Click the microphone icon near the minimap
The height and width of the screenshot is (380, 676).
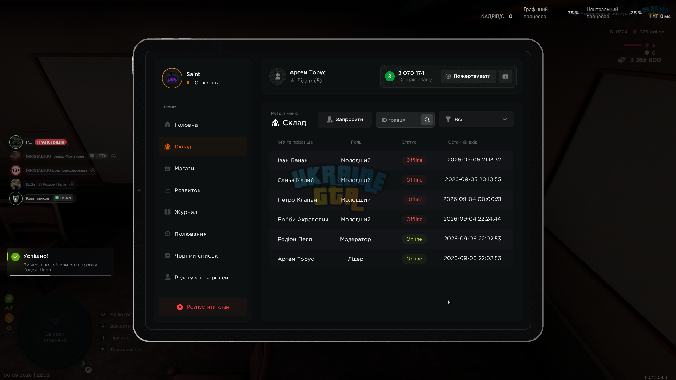83,364
